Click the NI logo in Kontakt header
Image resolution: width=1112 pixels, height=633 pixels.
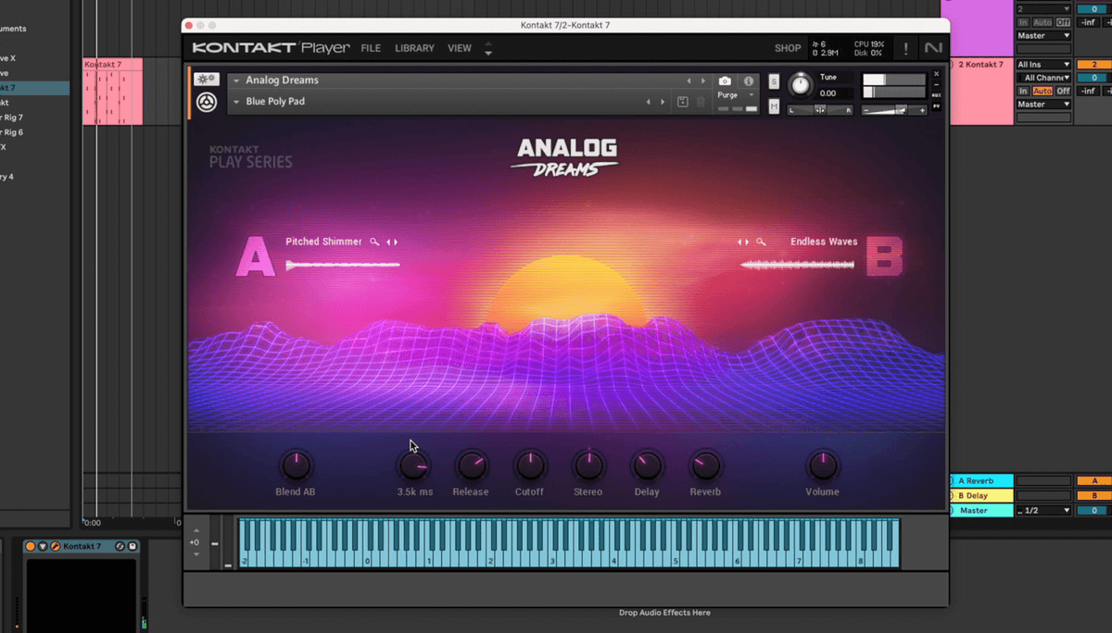click(x=933, y=48)
